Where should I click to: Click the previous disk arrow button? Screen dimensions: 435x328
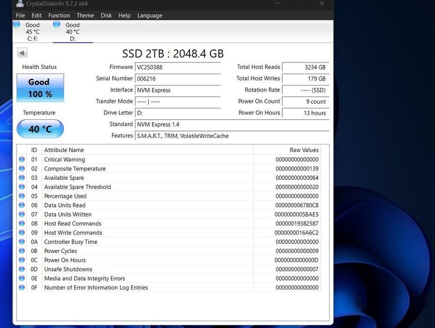(22, 53)
